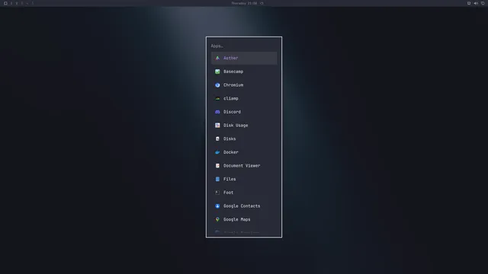The height and width of the screenshot is (274, 488).
Task: Switch to workspace 2 in top bar
Action: tap(17, 3)
